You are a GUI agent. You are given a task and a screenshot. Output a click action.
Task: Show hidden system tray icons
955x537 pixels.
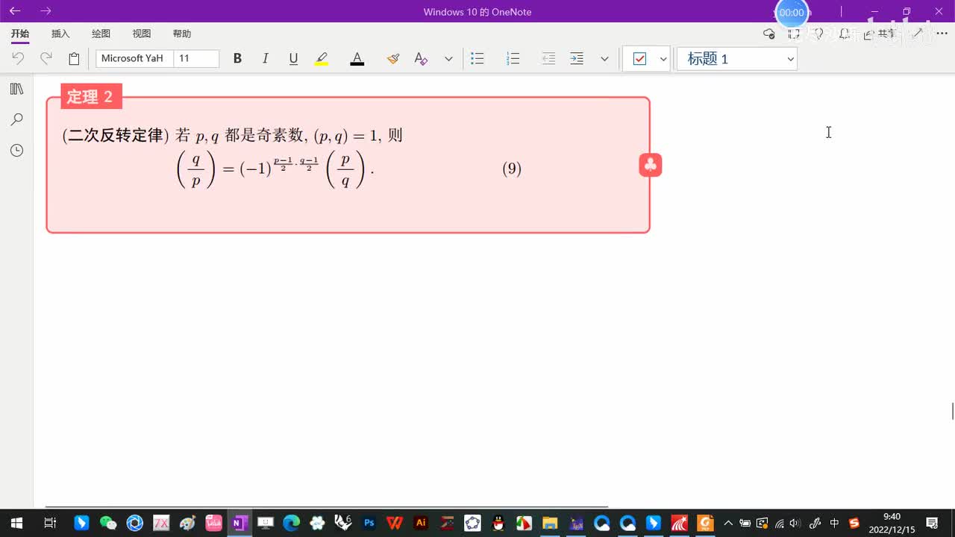[728, 523]
